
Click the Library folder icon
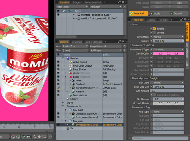68,99
